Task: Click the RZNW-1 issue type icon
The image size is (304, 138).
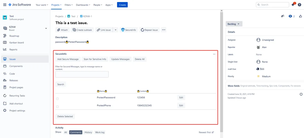Action: pos(81,16)
